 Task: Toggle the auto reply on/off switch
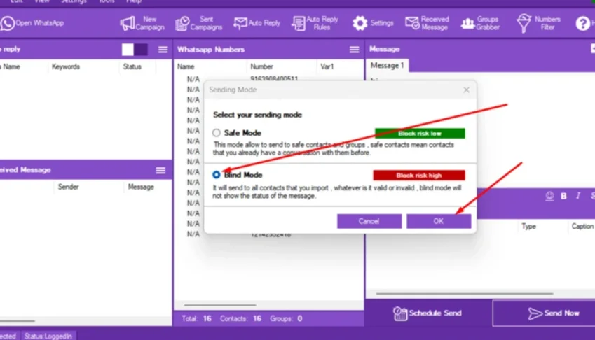click(x=135, y=50)
